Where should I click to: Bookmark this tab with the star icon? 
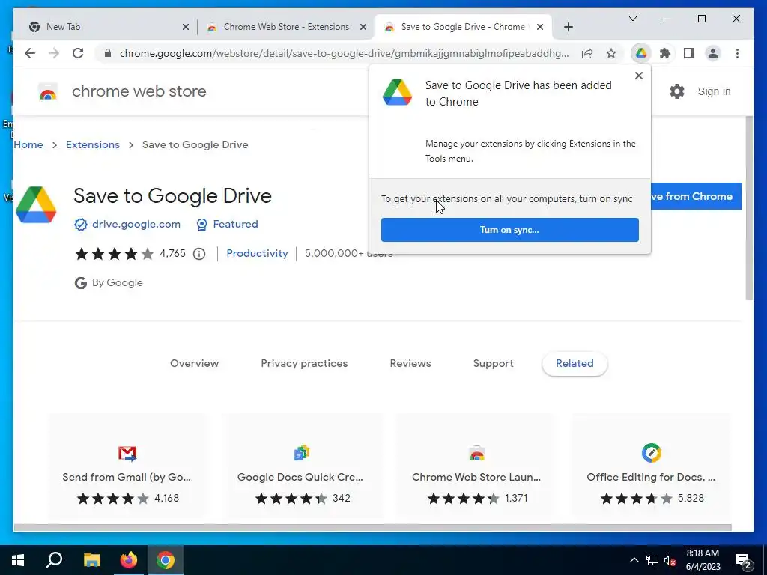tap(611, 53)
